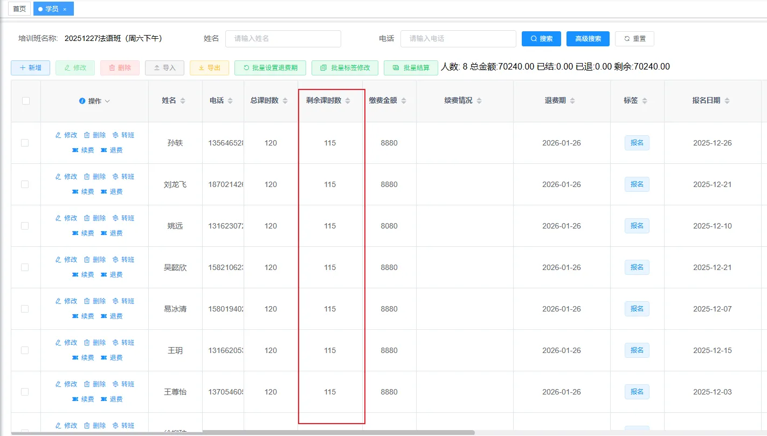Switch to the 首页 tab
The image size is (767, 436).
click(x=19, y=9)
